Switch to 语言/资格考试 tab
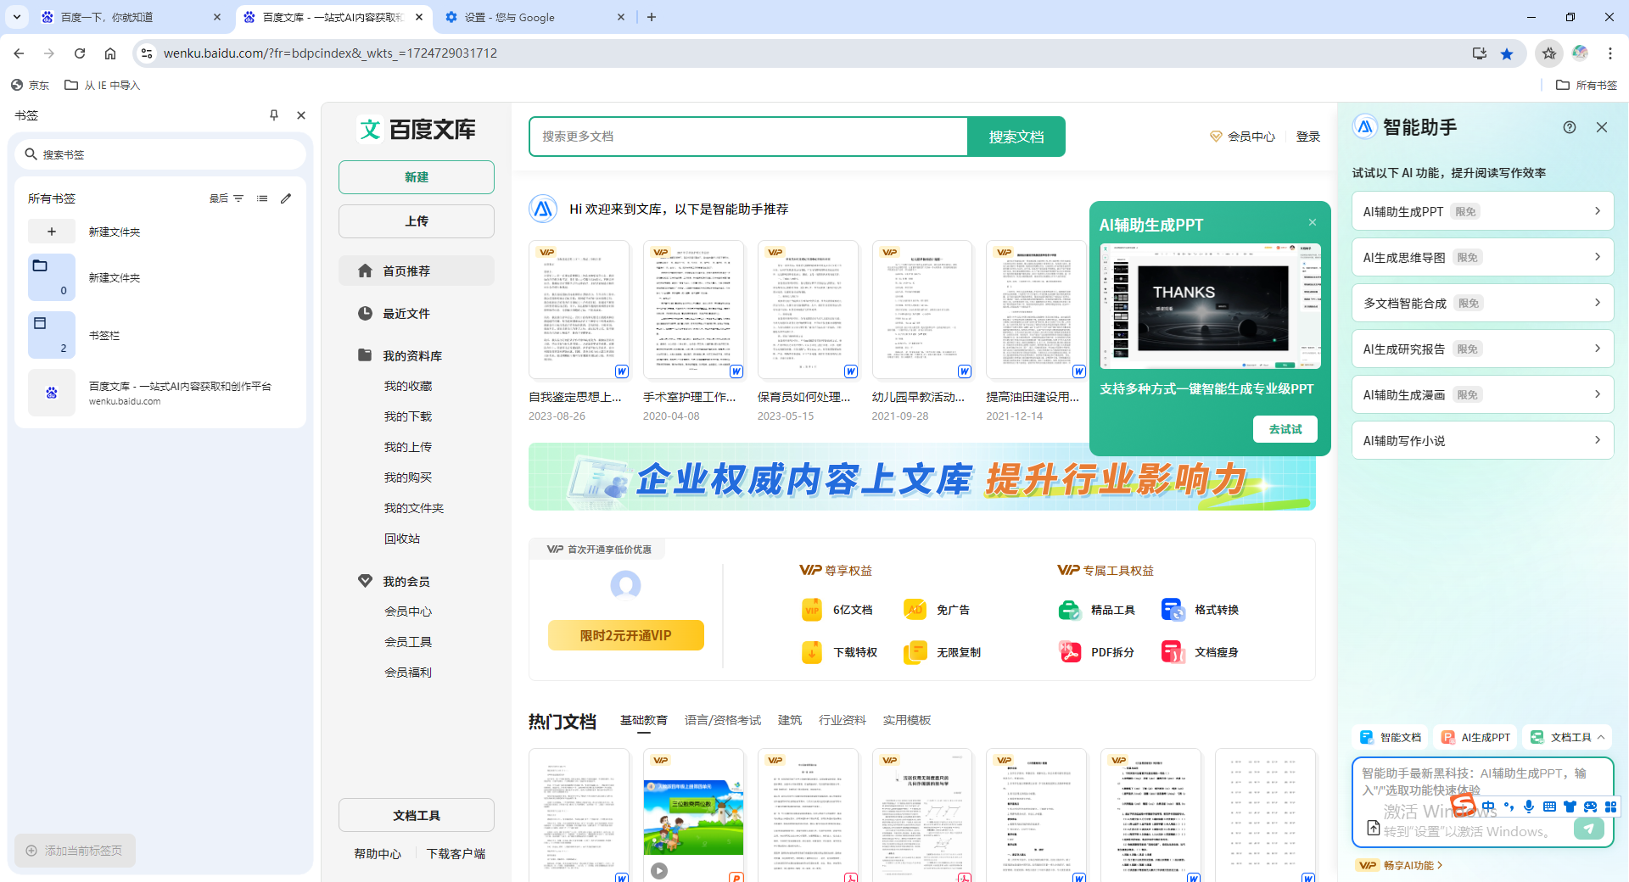 [x=723, y=720]
